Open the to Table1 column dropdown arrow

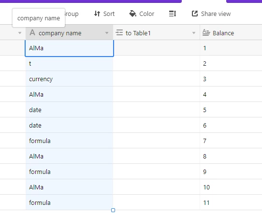tap(194, 33)
